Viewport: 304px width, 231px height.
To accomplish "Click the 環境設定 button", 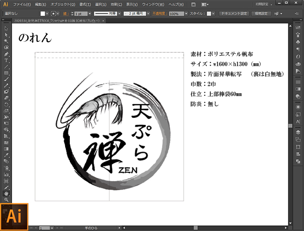I will (261, 14).
